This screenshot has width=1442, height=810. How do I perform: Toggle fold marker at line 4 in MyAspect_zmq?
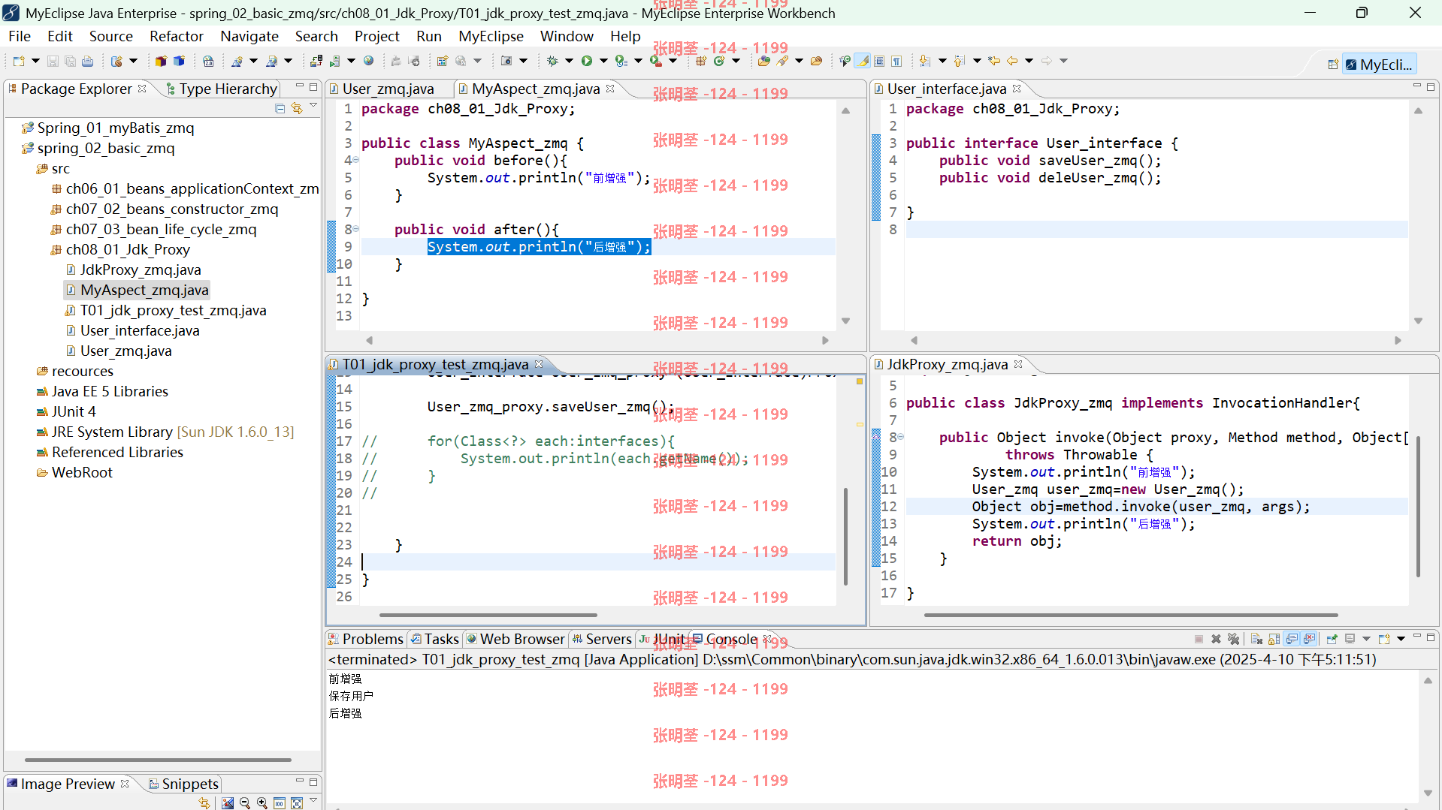pyautogui.click(x=356, y=160)
